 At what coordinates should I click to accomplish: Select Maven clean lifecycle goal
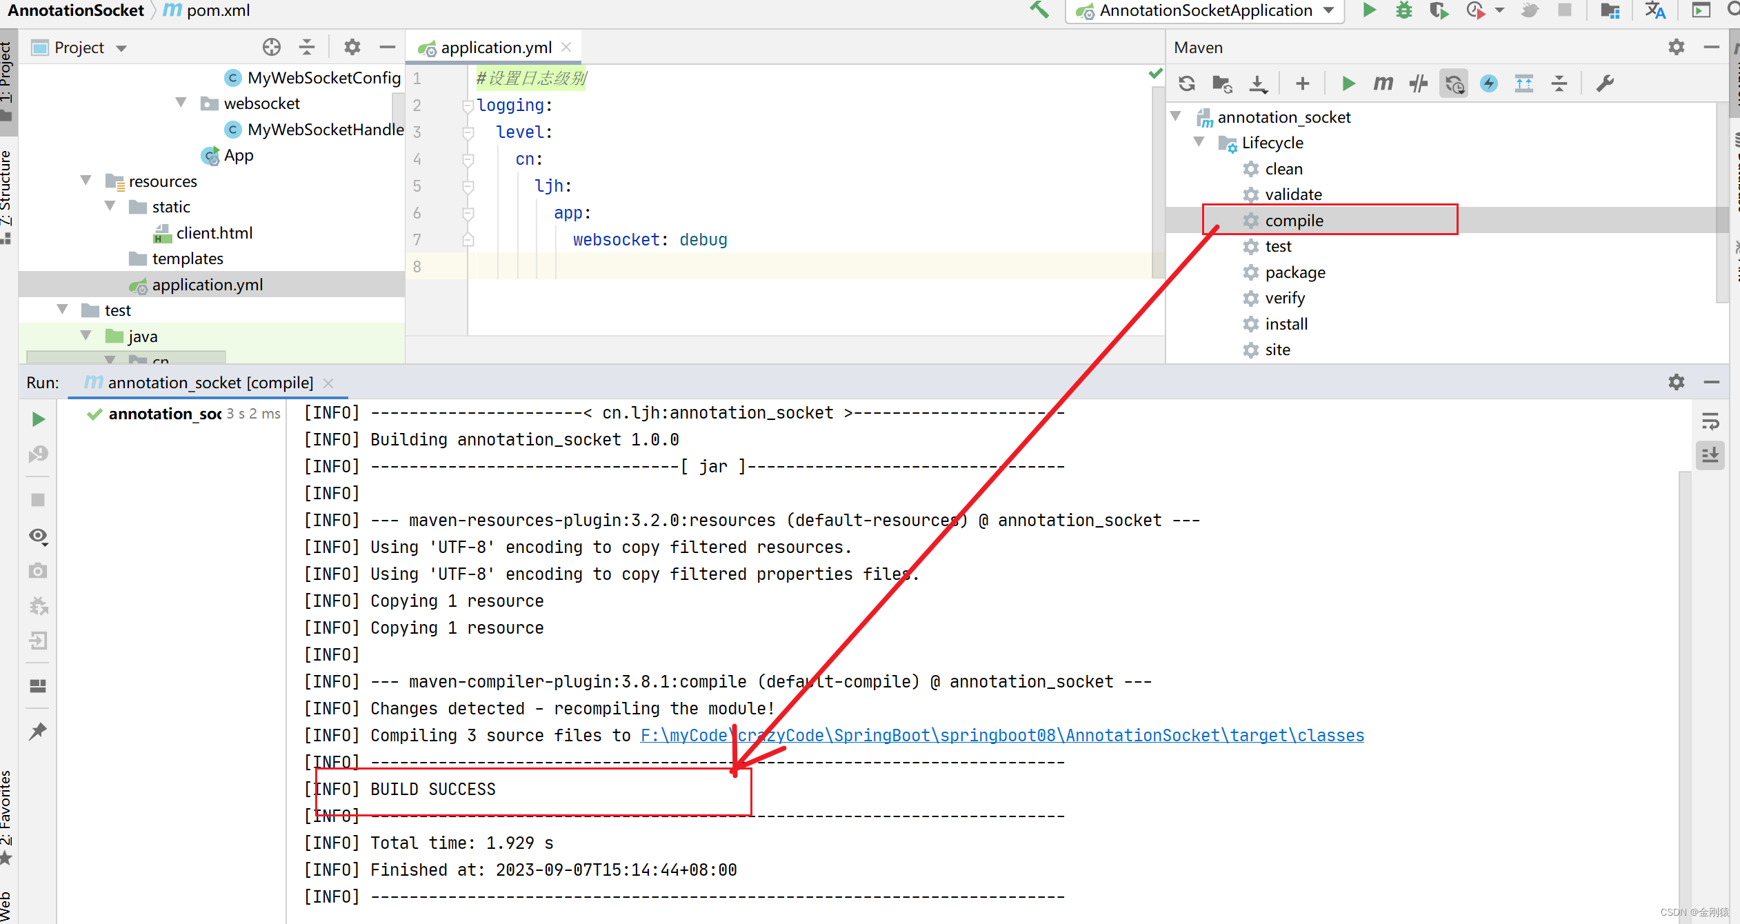pos(1283,169)
